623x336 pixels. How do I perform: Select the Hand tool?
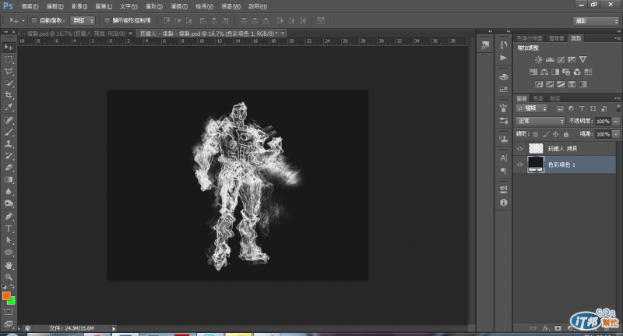point(9,265)
